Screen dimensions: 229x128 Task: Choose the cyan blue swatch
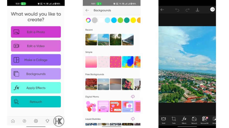click(x=114, y=20)
